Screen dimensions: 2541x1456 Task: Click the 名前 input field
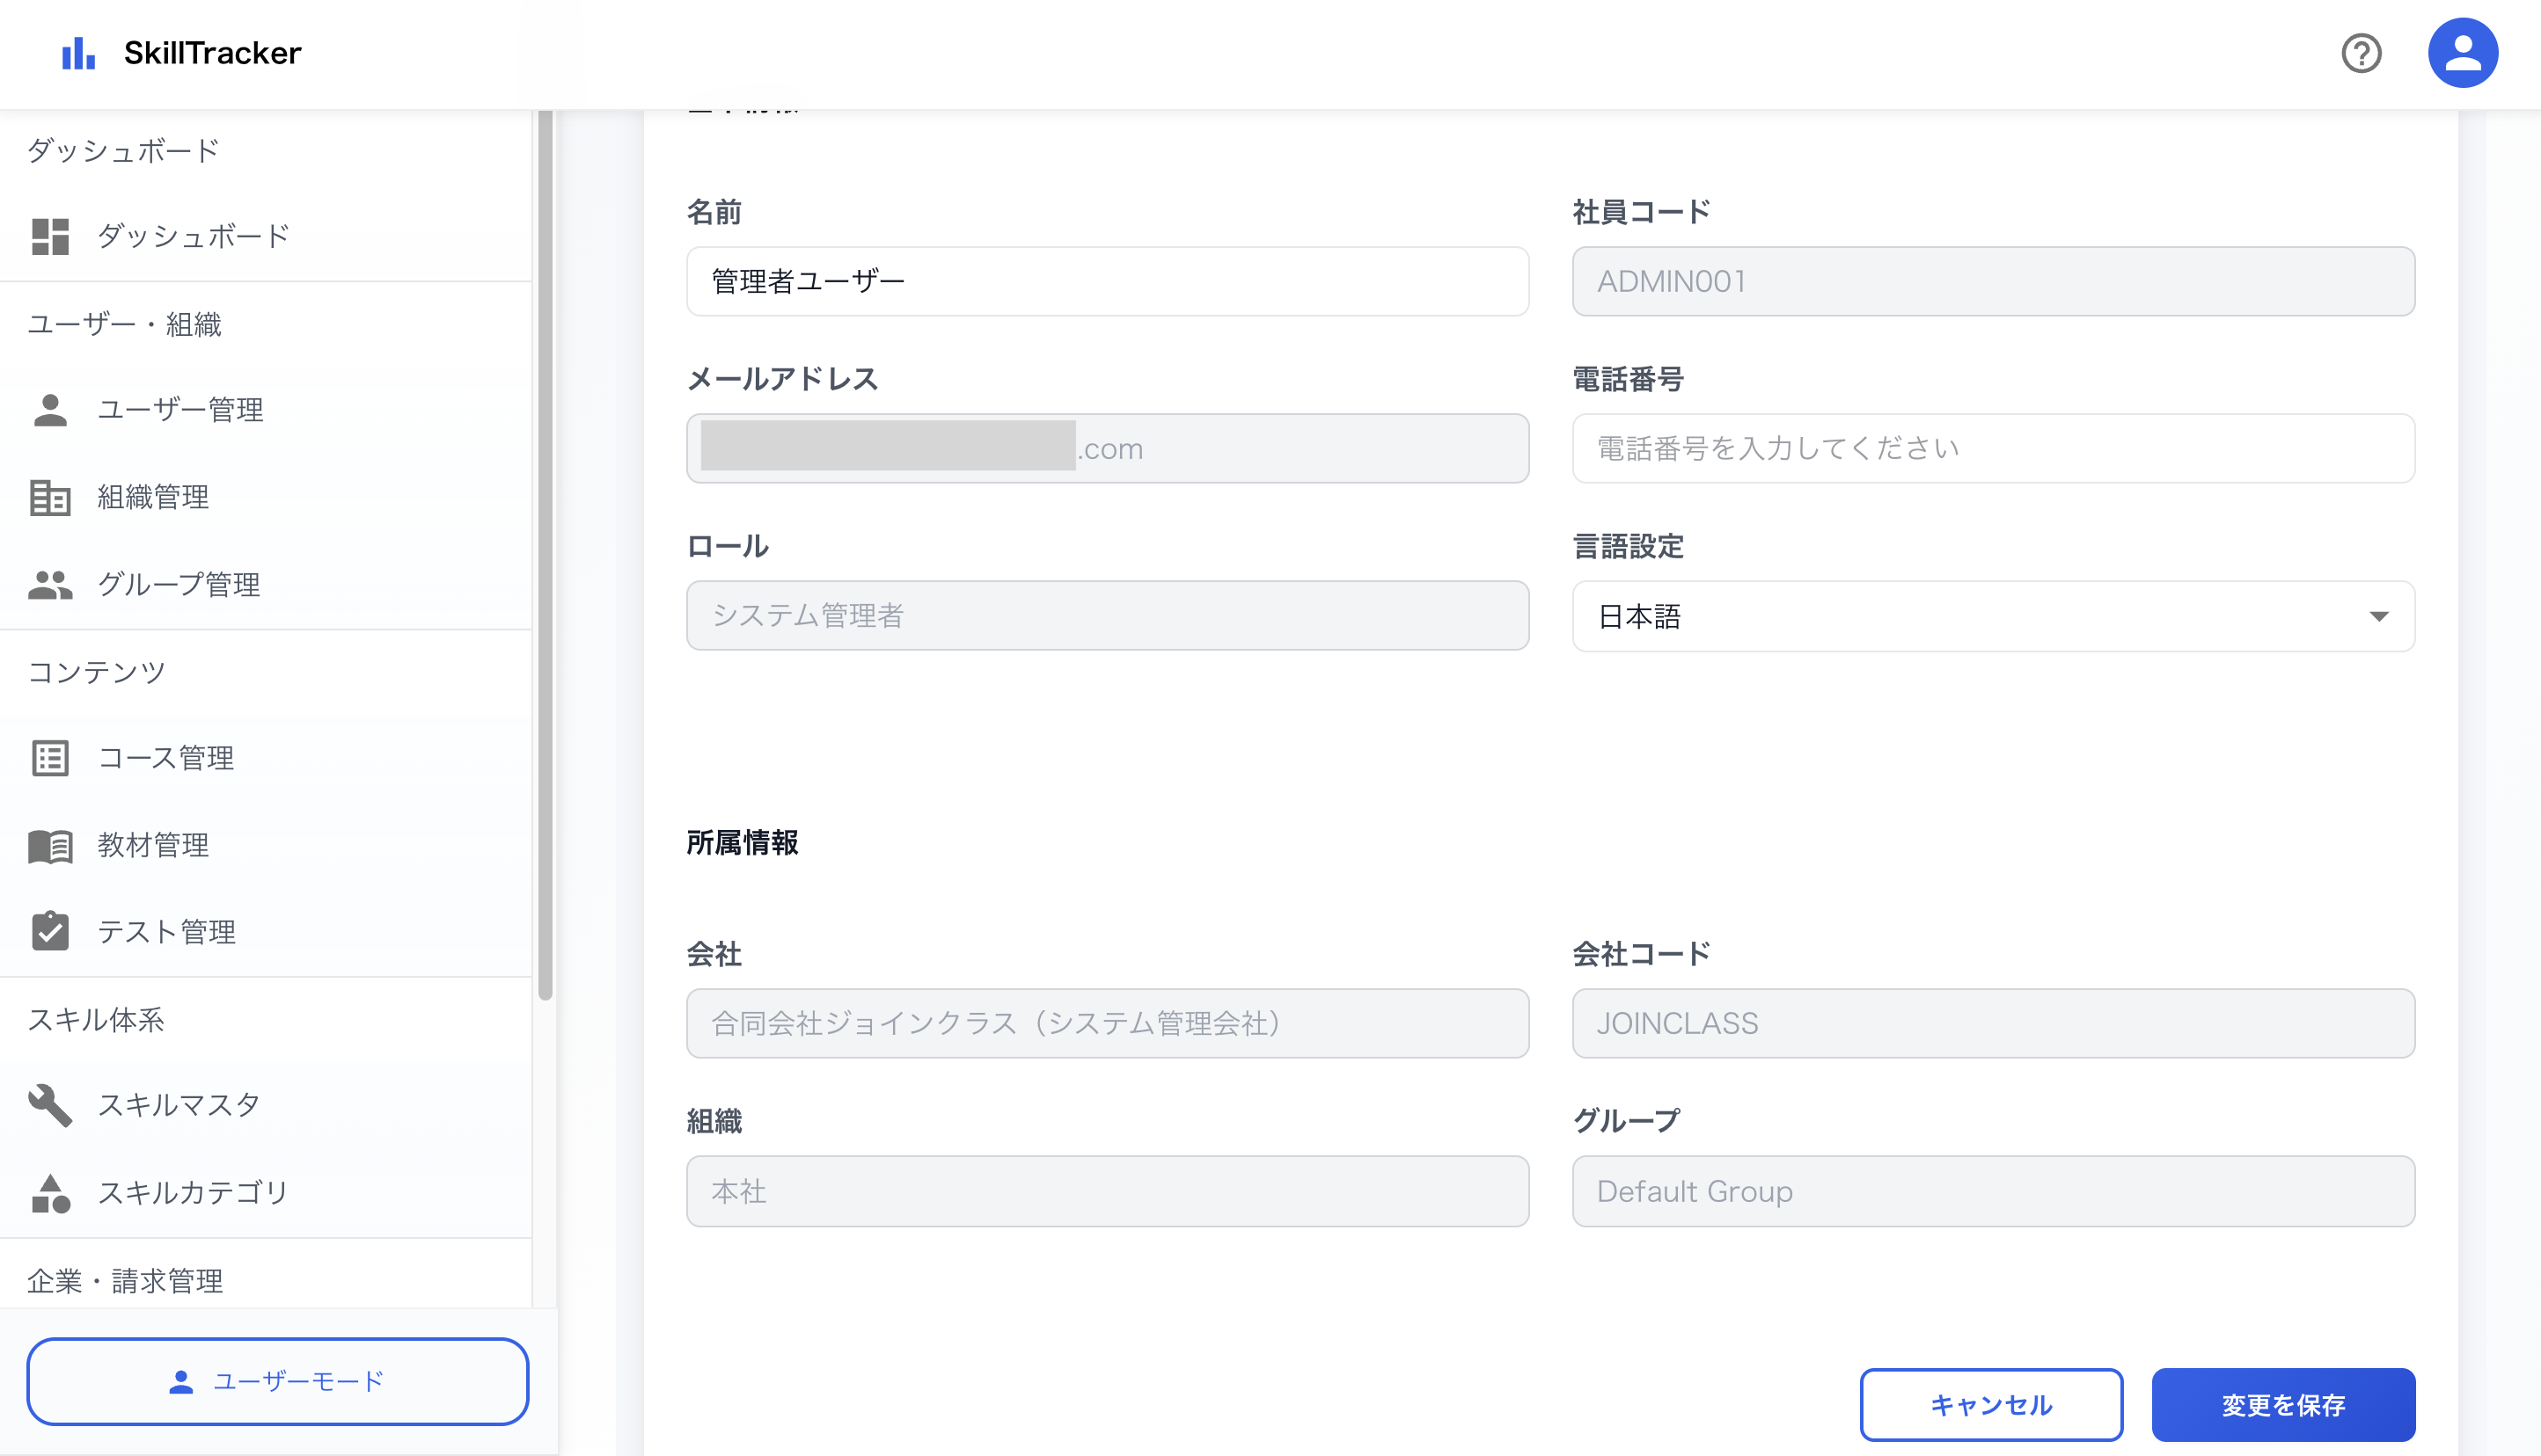point(1107,281)
